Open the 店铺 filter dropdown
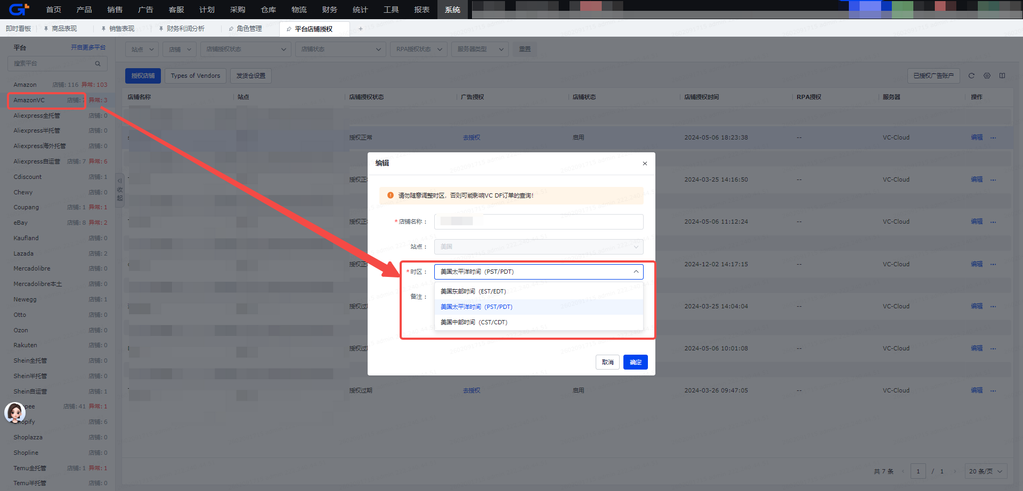 (180, 49)
